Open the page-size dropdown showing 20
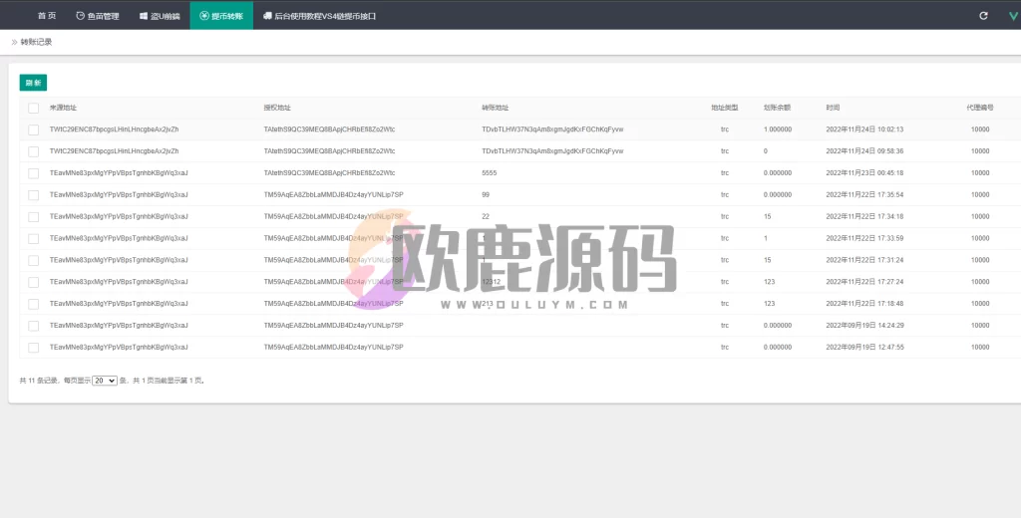This screenshot has height=518, width=1021. pyautogui.click(x=104, y=381)
